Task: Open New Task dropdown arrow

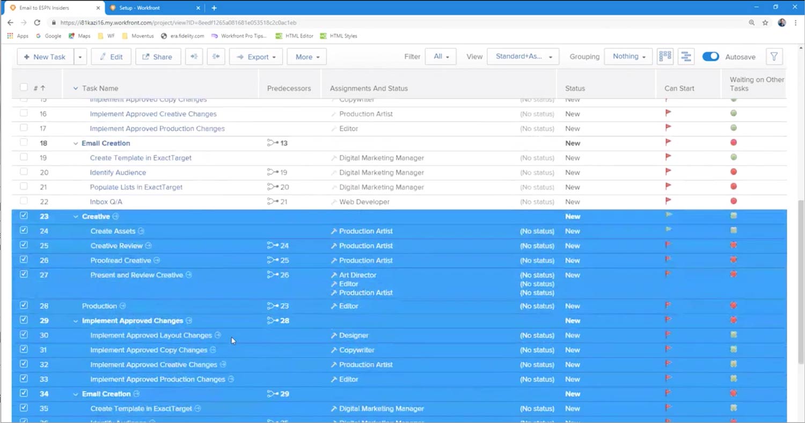Action: click(x=80, y=57)
